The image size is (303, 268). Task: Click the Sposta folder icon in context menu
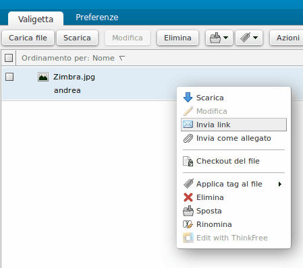(x=188, y=211)
